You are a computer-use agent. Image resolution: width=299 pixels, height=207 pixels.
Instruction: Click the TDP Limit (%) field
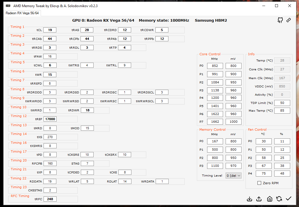click(282, 103)
